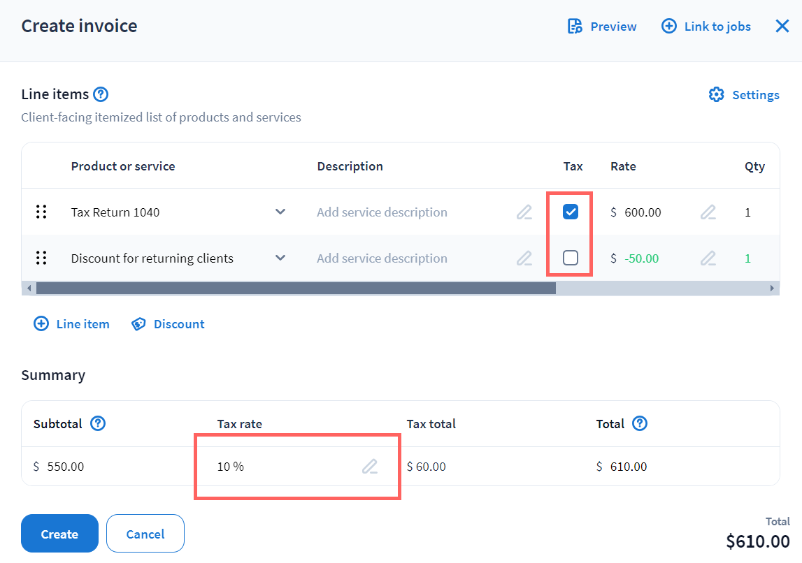Click Link to jobs
The image size is (802, 563).
point(706,27)
